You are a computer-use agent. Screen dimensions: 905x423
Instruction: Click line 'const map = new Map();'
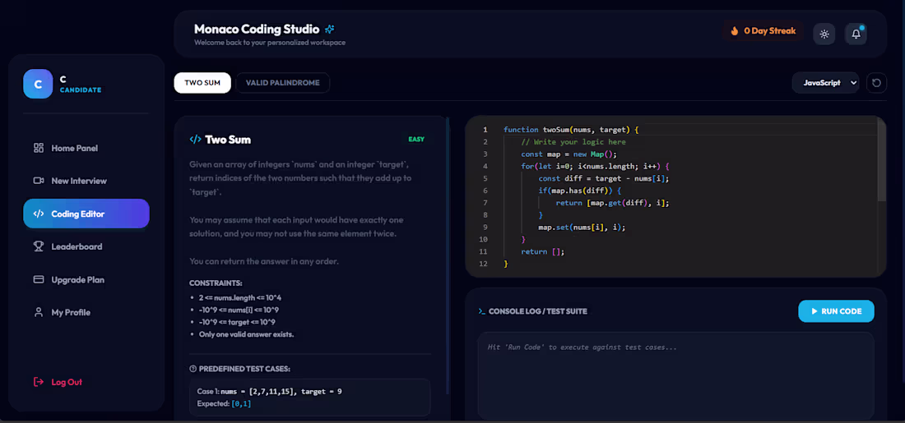coord(569,154)
